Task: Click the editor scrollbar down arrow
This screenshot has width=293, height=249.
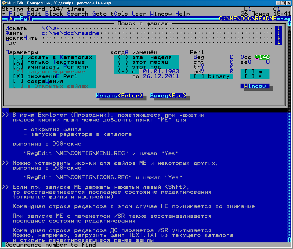Action: (x=289, y=240)
